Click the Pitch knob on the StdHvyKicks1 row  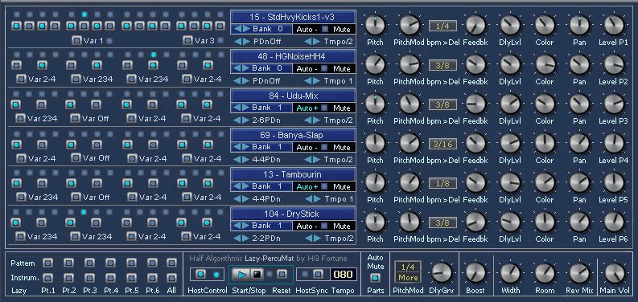[375, 25]
